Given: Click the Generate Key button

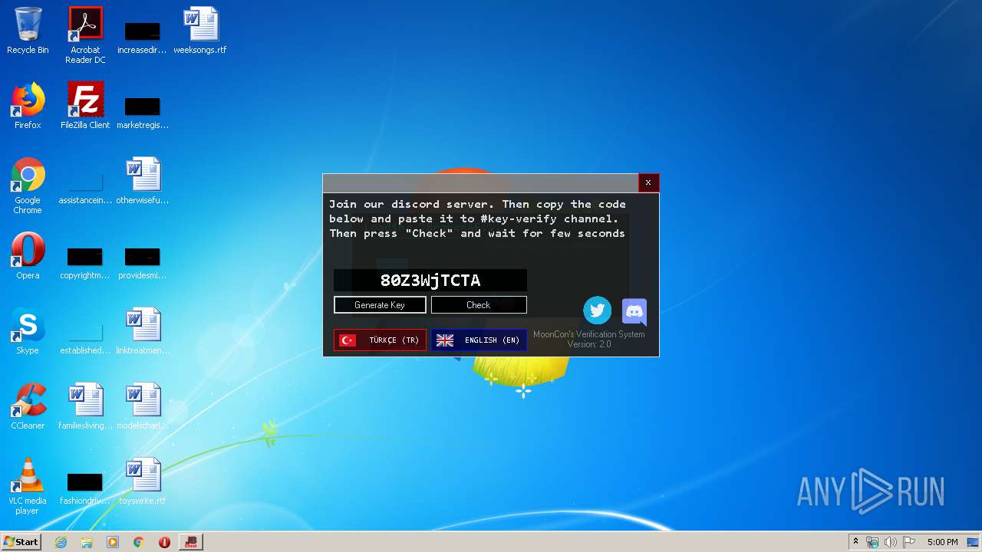Looking at the screenshot, I should pyautogui.click(x=380, y=305).
